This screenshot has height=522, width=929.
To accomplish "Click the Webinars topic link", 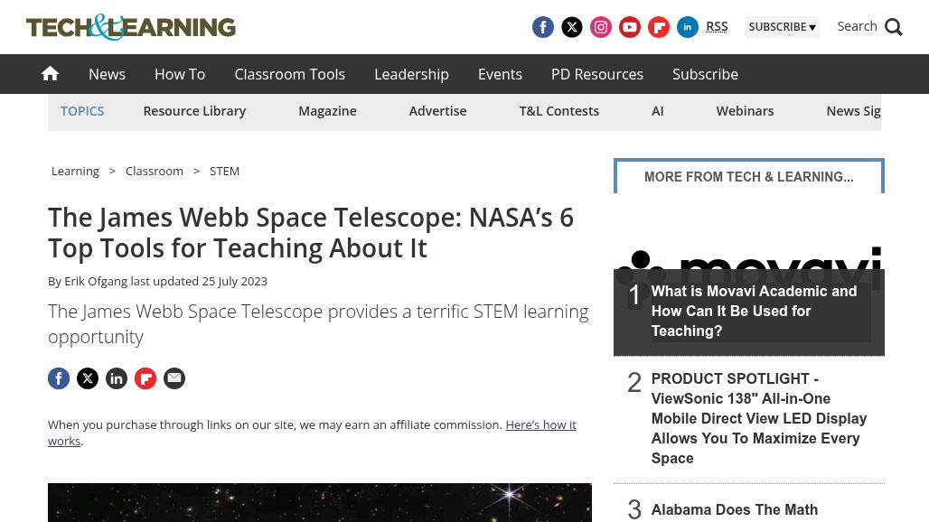I will coord(745,110).
